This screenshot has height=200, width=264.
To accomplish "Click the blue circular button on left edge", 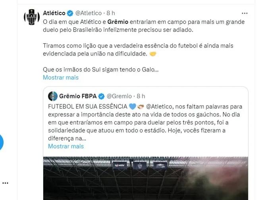I will (x=1, y=142).
